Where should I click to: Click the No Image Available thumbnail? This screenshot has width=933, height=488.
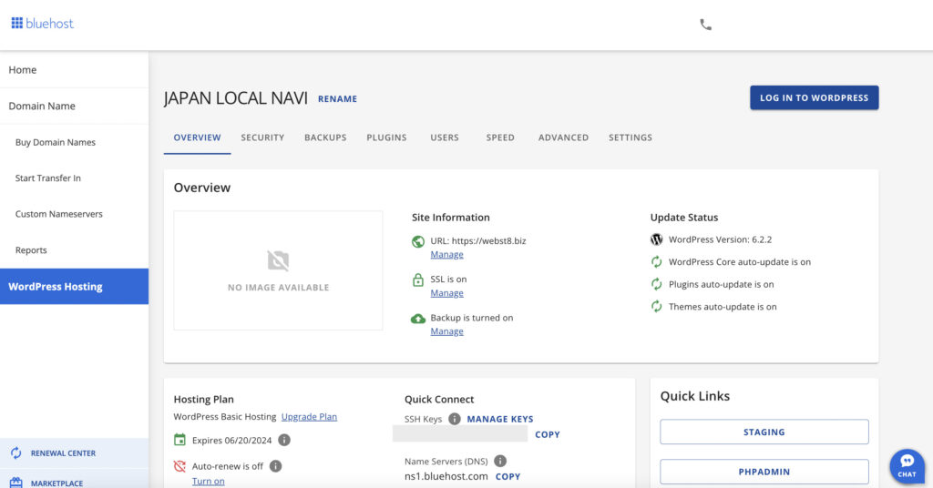(278, 270)
